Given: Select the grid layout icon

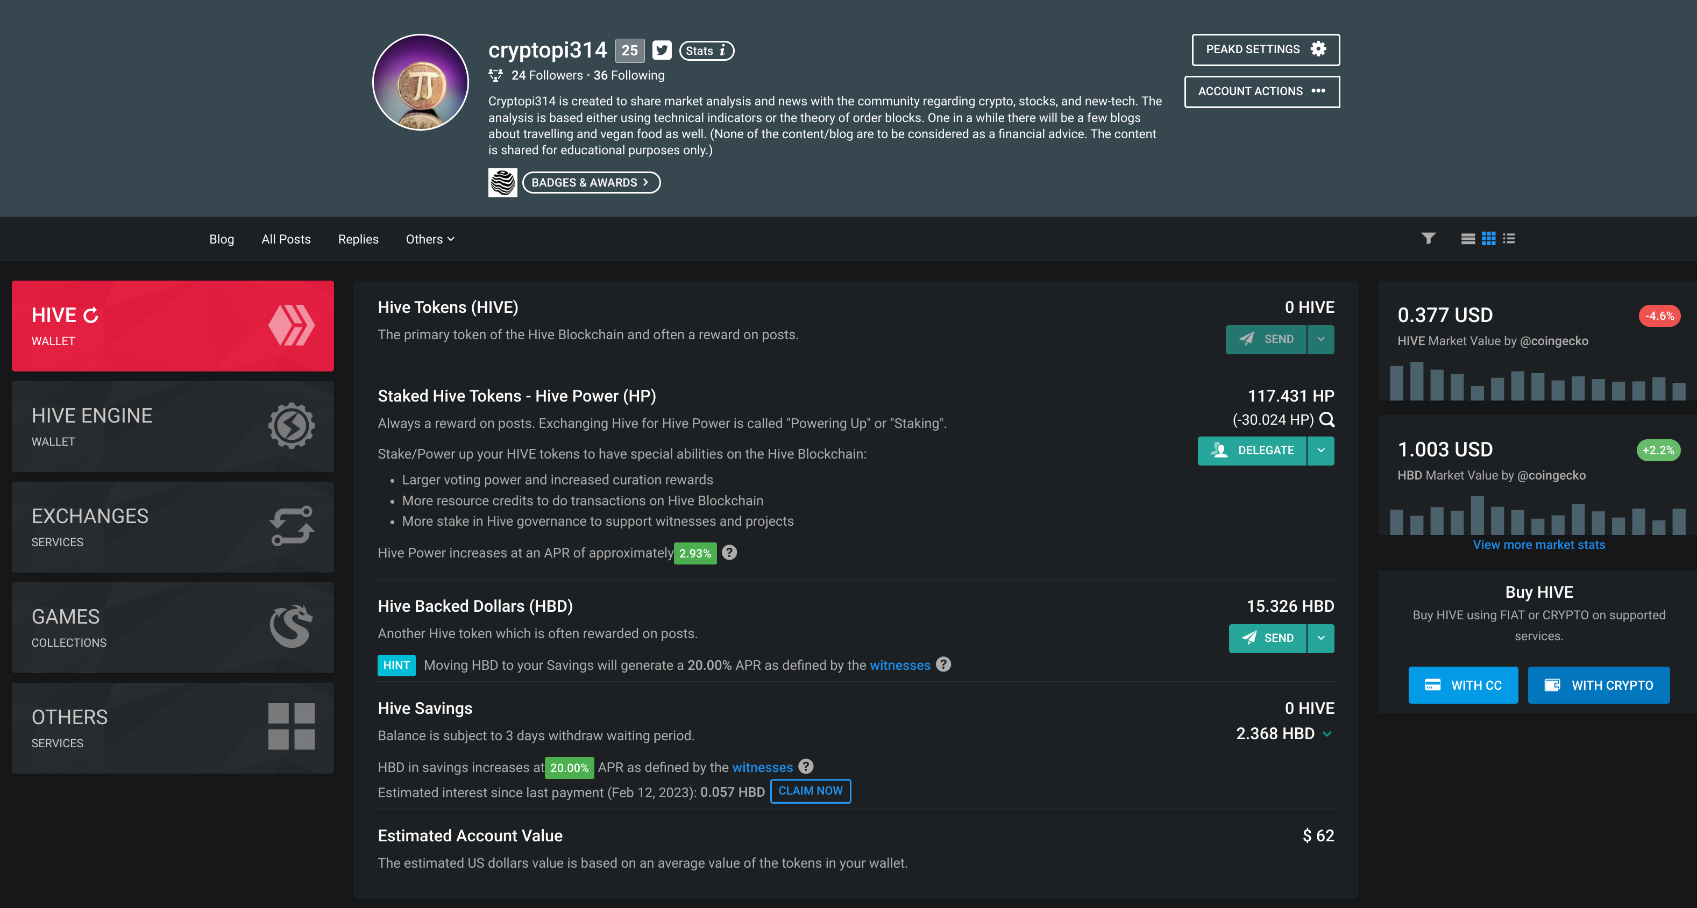Looking at the screenshot, I should (x=1488, y=238).
